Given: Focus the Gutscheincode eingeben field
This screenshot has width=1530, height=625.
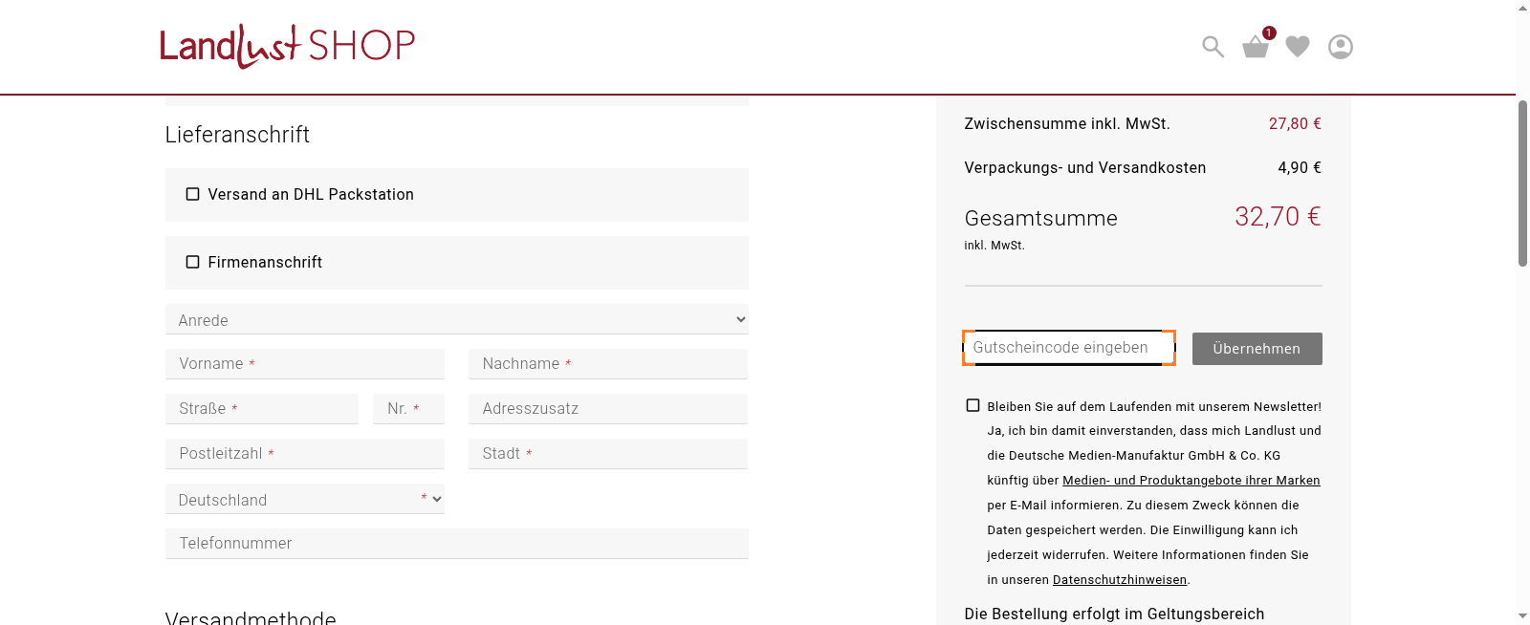Looking at the screenshot, I should [1068, 348].
